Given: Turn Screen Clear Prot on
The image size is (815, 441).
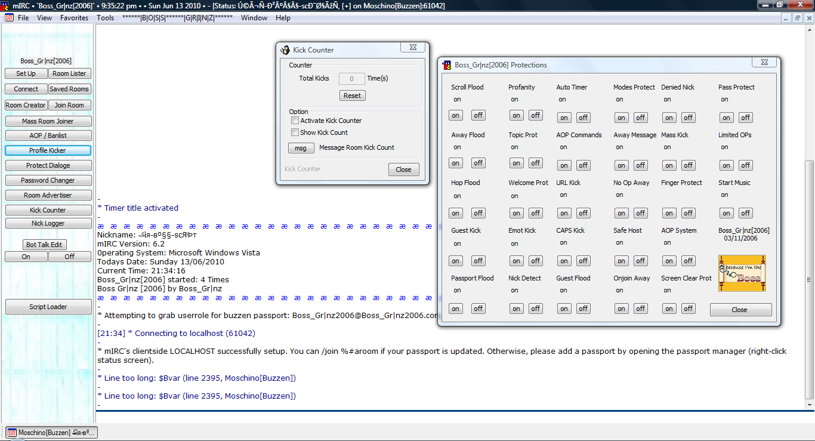Looking at the screenshot, I should 669,309.
